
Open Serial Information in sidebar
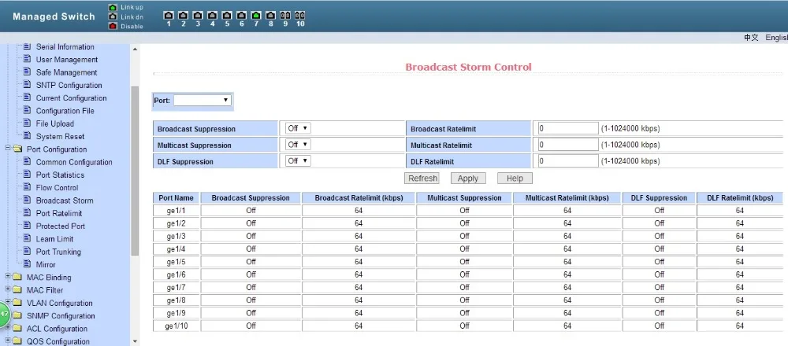(x=65, y=46)
